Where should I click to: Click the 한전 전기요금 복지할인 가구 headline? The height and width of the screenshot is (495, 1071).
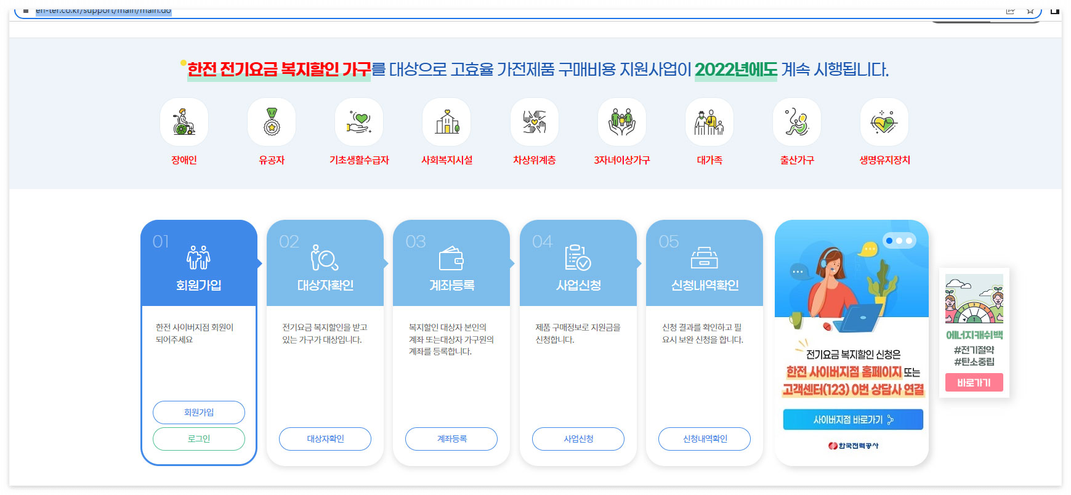point(279,70)
